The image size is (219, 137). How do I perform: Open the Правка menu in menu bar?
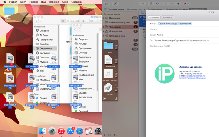pyautogui.click(x=34, y=2)
